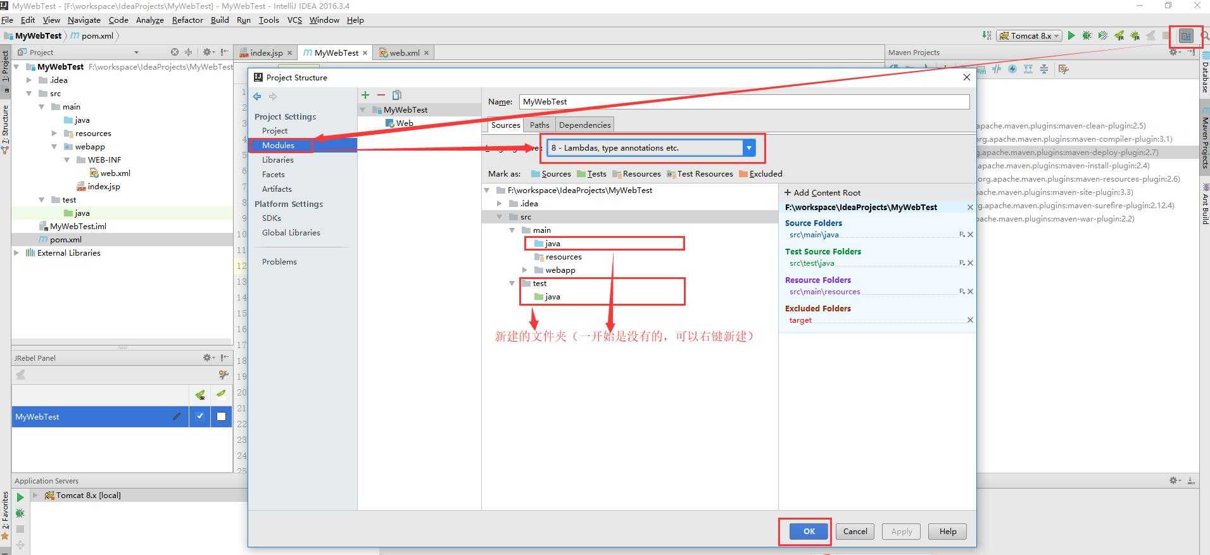Viewport: 1210px width, 555px height.
Task: Click the Make Project build icon
Action: (x=986, y=36)
